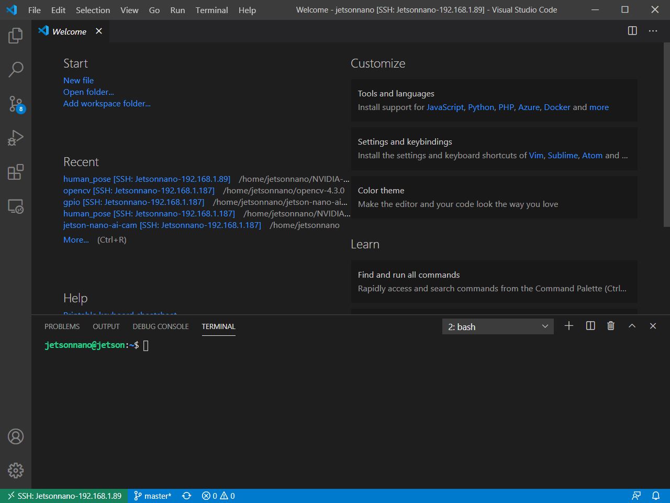The height and width of the screenshot is (503, 670).
Task: Split the terminal pane
Action: point(590,326)
